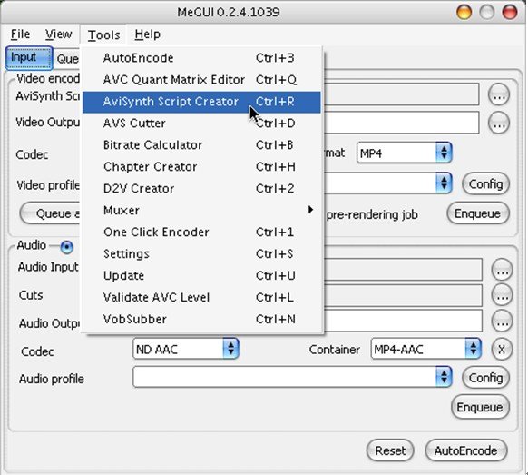Click the Audio Input field
This screenshot has height=475, width=528.
403,270
